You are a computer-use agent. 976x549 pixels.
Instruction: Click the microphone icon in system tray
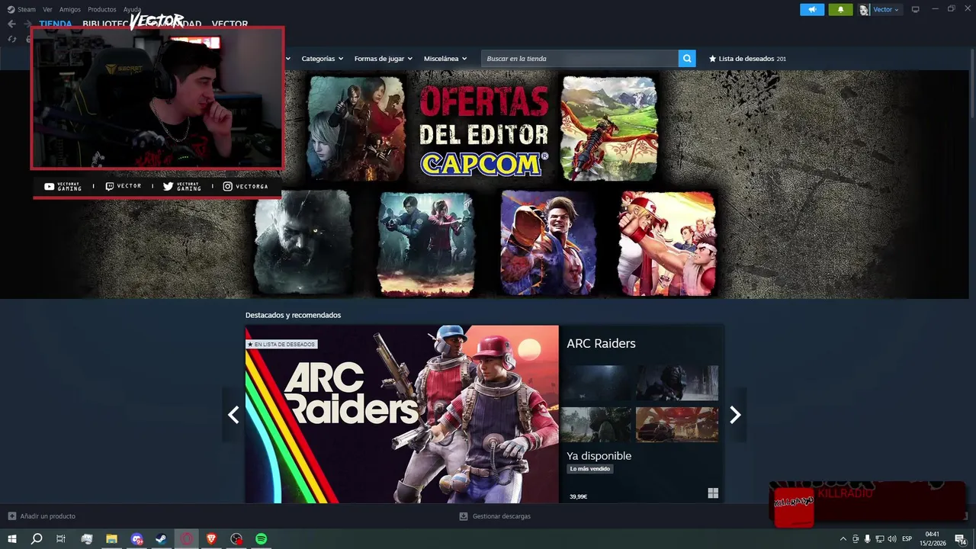click(867, 539)
